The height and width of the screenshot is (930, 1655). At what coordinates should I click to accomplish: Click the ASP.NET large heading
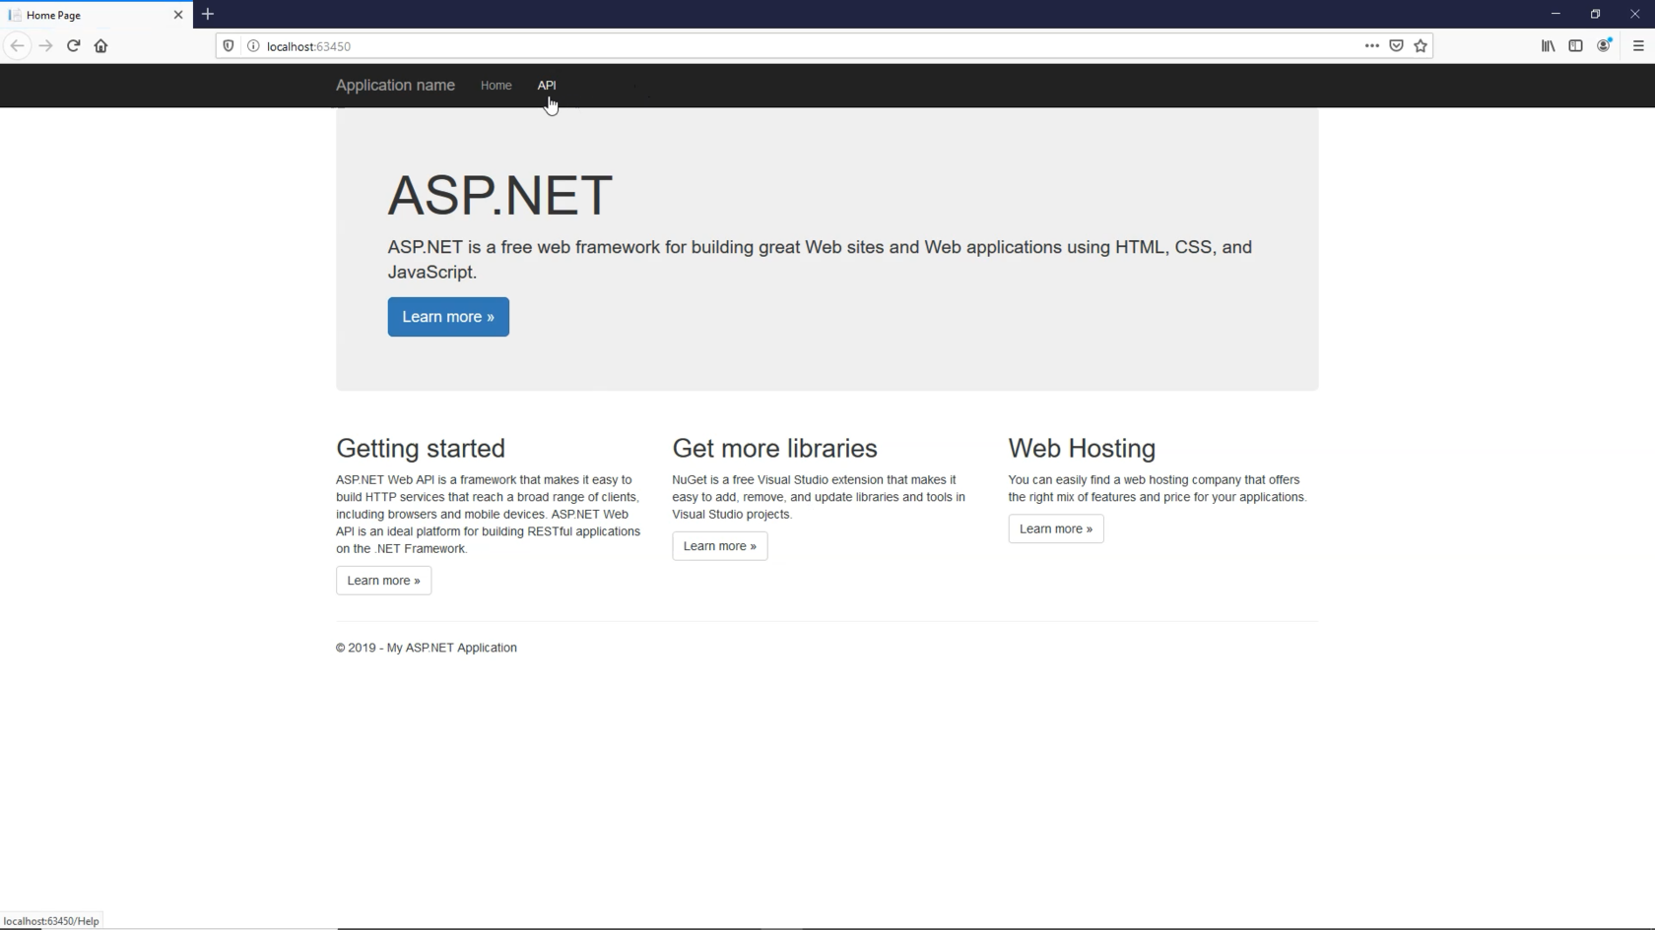[500, 195]
